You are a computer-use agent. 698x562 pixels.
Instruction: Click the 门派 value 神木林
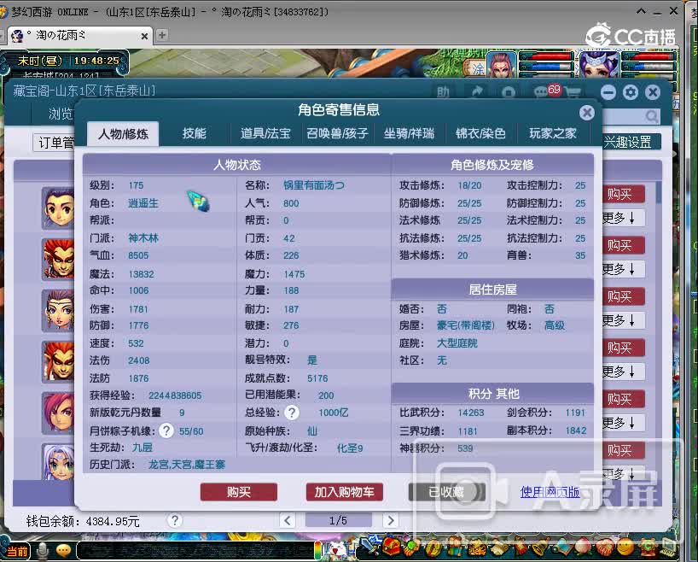[143, 238]
